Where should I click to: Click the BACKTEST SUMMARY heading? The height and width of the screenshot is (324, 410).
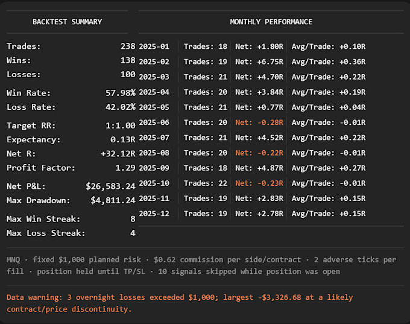point(67,22)
